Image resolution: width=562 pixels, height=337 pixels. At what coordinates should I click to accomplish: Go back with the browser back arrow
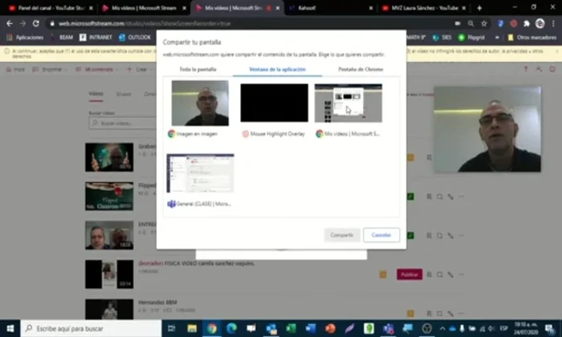click(10, 23)
